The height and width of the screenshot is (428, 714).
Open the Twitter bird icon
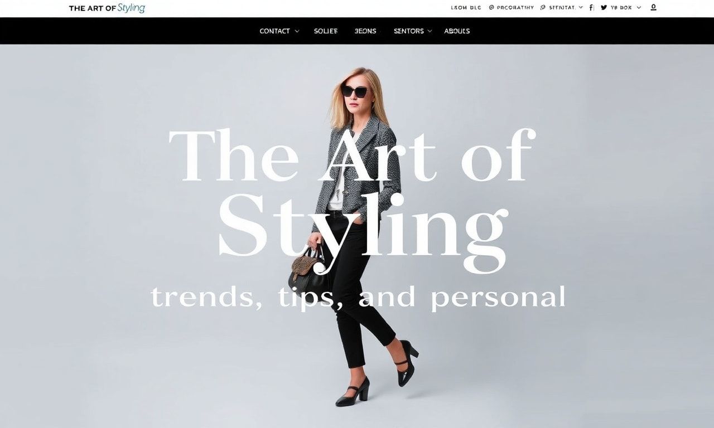604,8
